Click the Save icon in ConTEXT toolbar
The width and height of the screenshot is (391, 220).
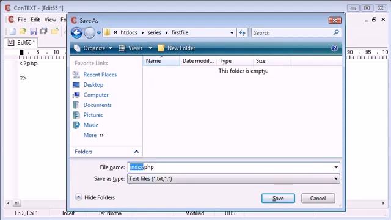coord(34,31)
